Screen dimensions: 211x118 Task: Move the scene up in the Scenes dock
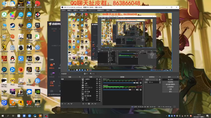point(69,104)
